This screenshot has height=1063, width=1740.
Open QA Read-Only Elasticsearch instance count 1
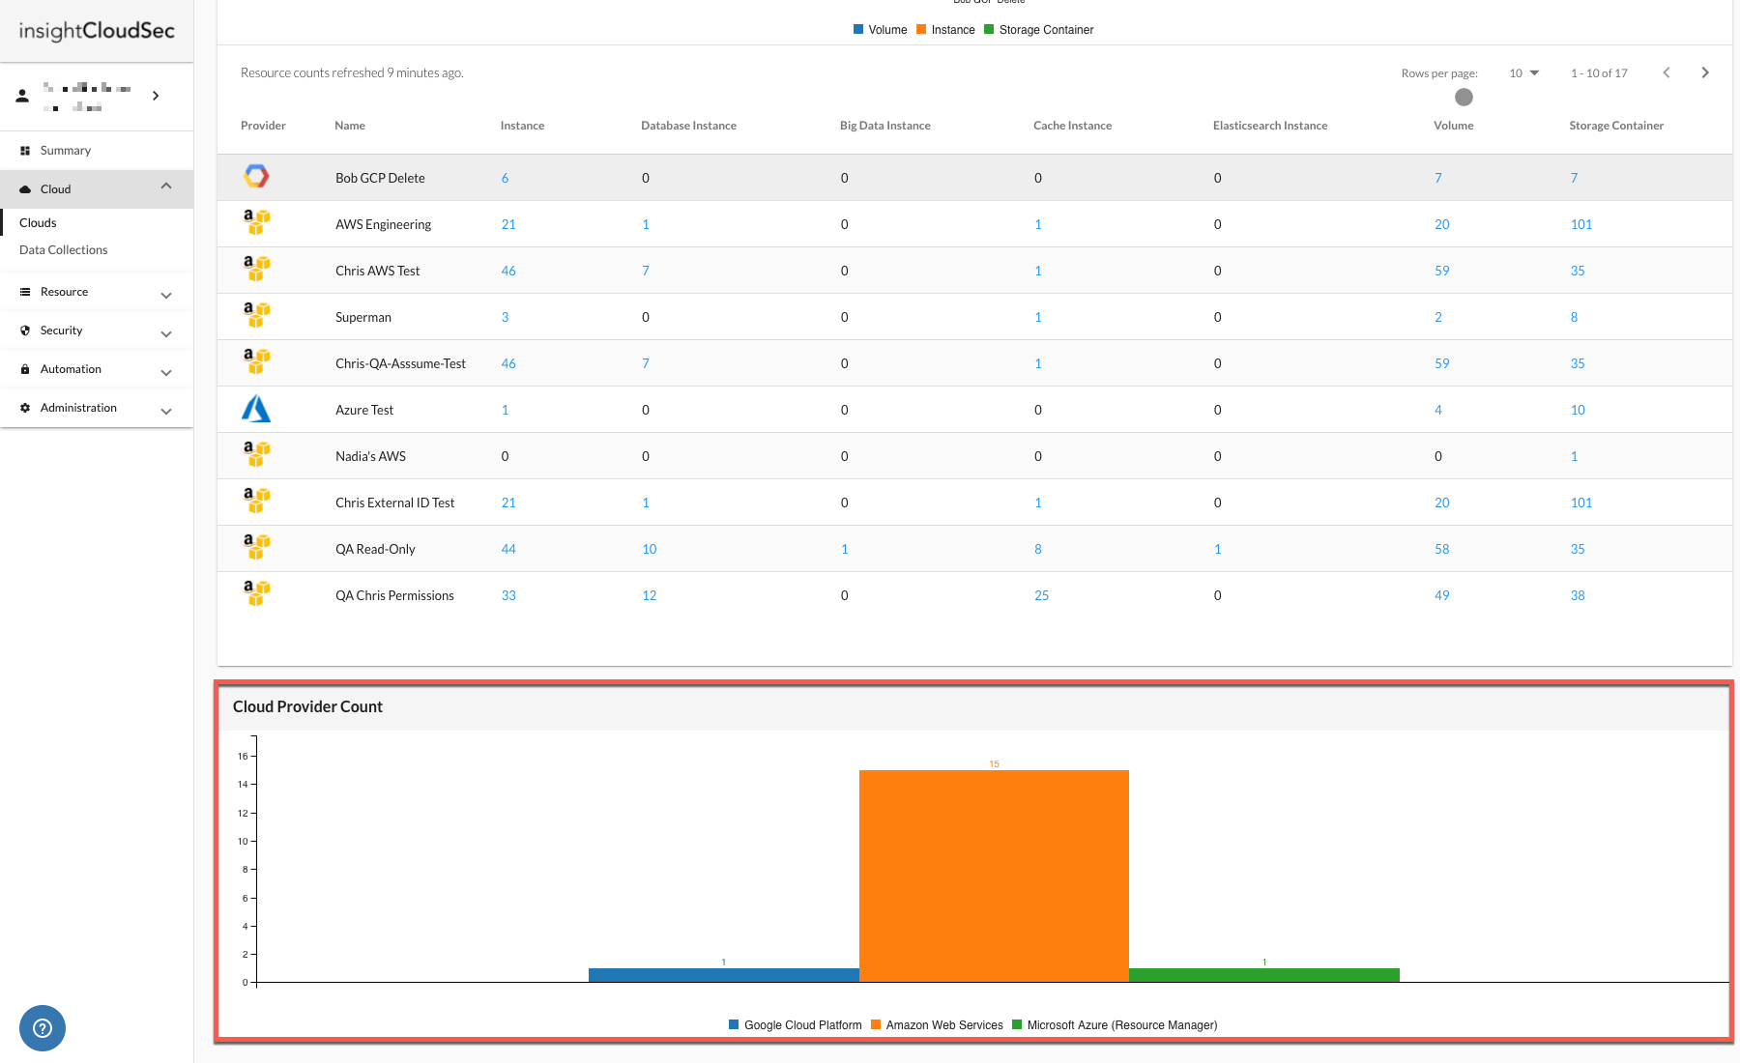[x=1218, y=550]
